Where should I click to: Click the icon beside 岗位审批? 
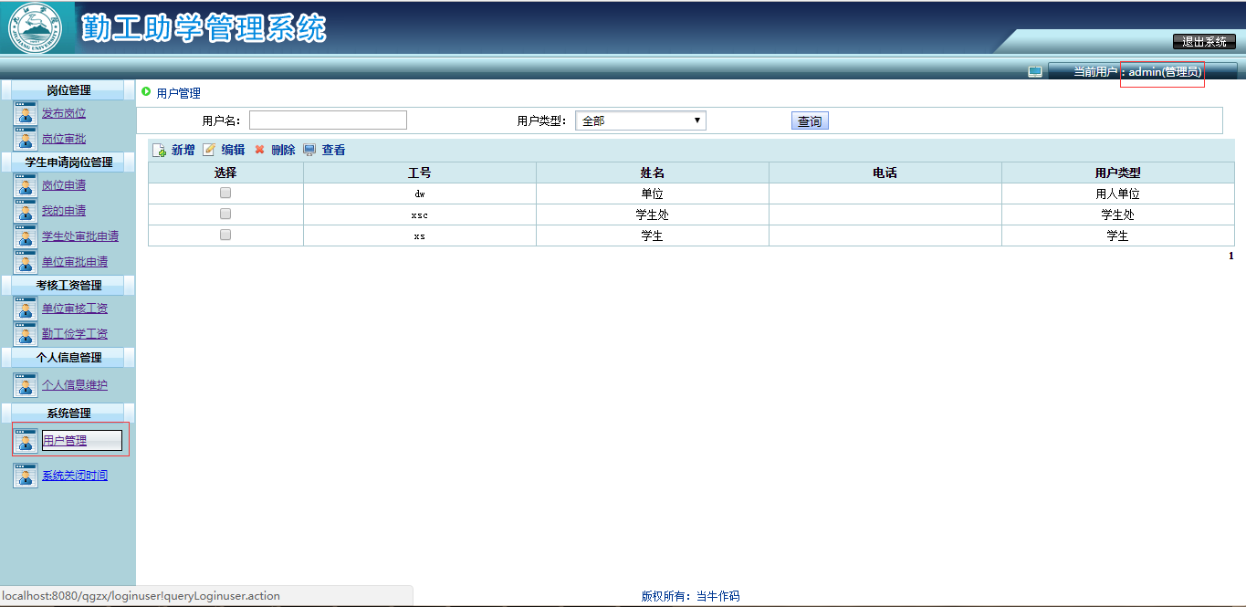(26, 139)
